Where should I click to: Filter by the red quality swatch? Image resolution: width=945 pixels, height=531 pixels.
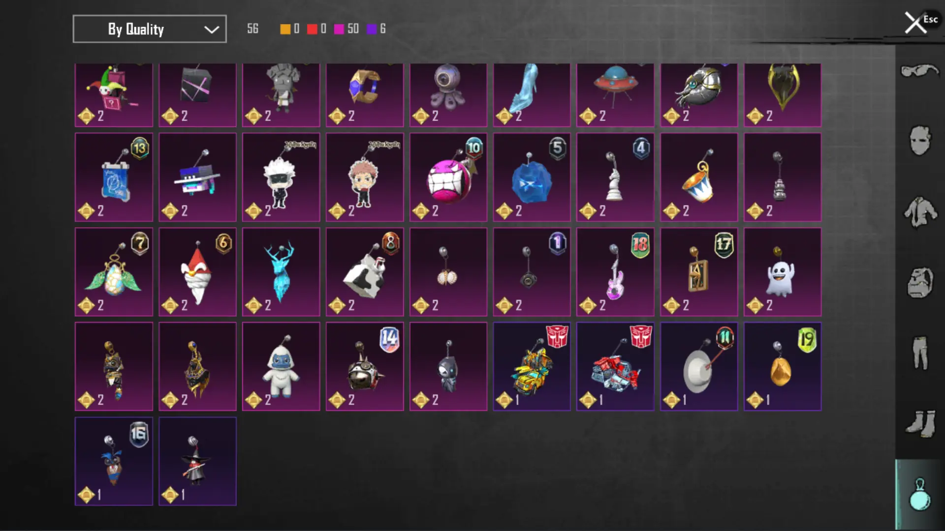312,29
